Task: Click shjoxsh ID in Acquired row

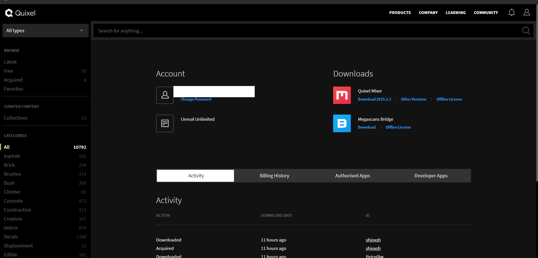Action: (x=373, y=248)
